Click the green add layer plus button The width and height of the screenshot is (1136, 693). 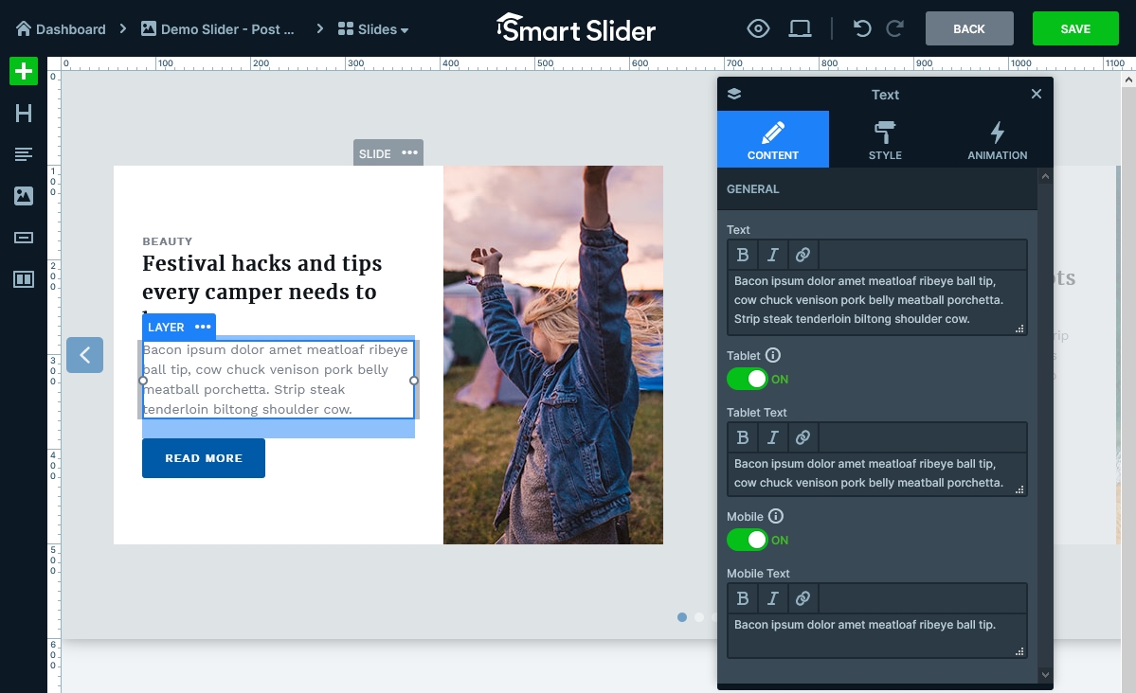point(23,71)
